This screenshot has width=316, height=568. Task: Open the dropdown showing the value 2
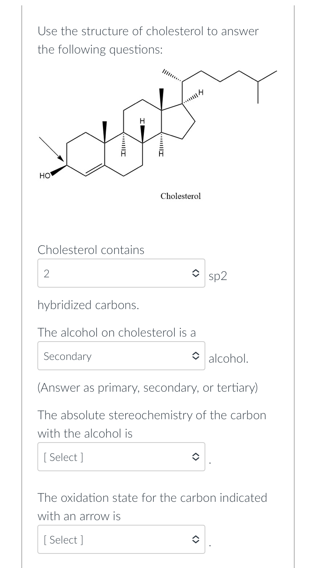114,273
